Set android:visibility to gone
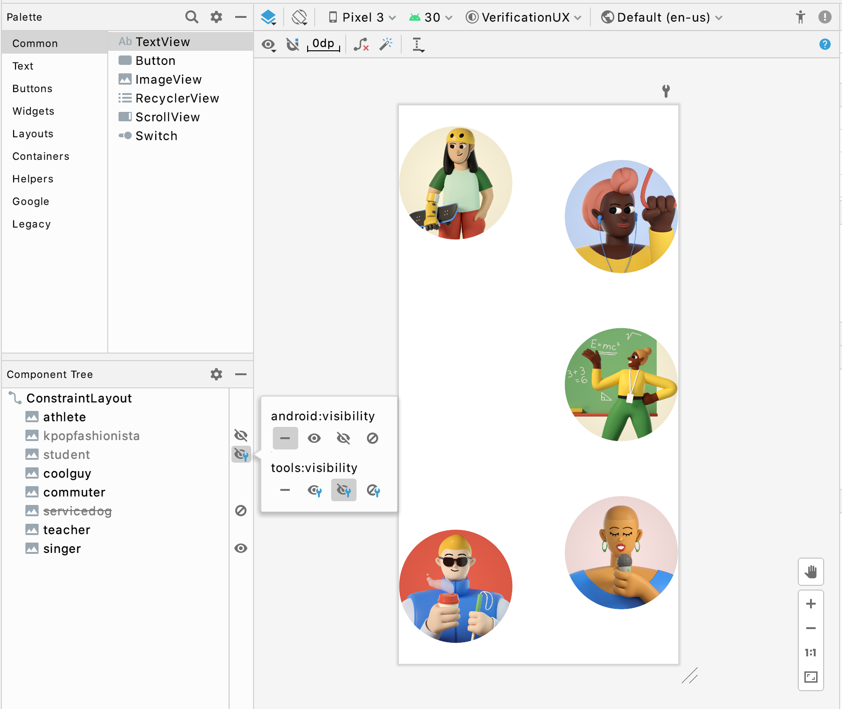842x709 pixels. coord(373,438)
